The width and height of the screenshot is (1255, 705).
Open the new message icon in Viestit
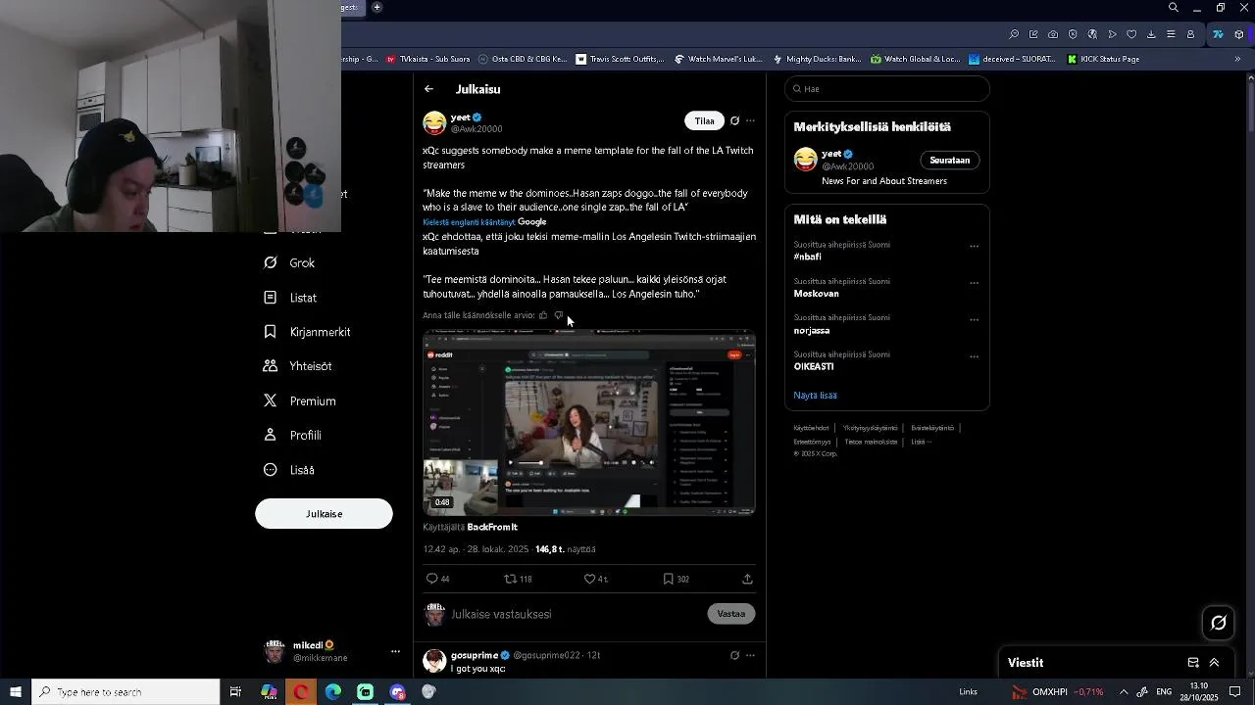(x=1193, y=663)
